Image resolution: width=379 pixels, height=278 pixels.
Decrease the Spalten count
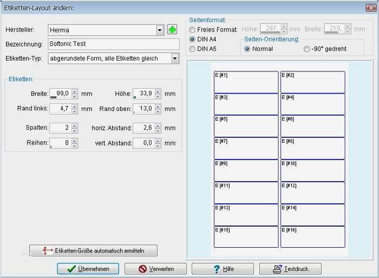[75, 131]
